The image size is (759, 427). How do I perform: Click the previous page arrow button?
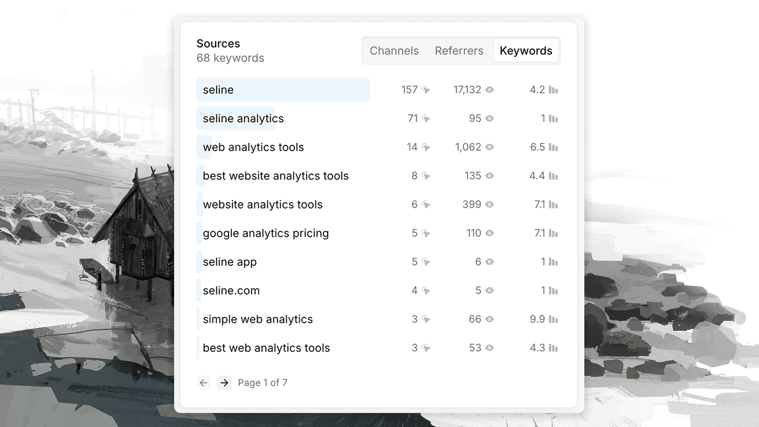tap(204, 383)
